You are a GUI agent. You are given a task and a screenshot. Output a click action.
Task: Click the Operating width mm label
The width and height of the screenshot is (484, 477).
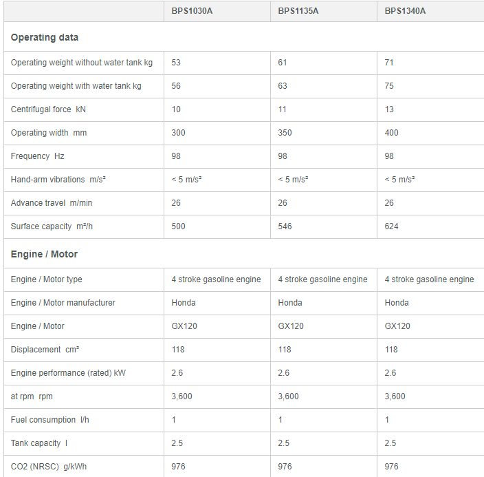(x=49, y=133)
